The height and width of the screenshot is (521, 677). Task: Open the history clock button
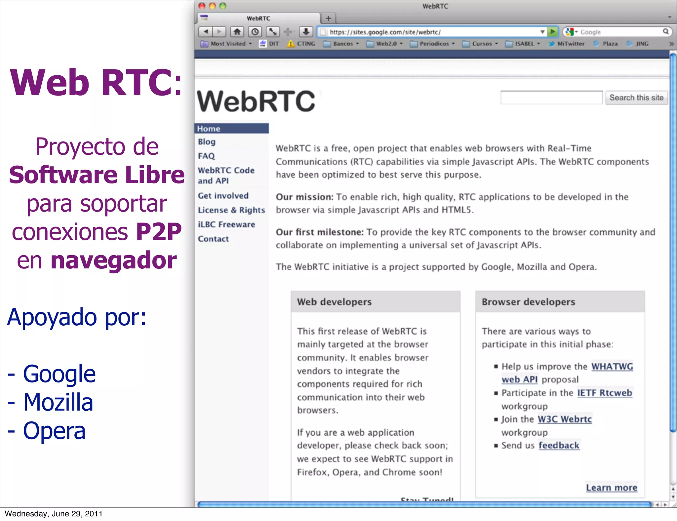(x=255, y=32)
